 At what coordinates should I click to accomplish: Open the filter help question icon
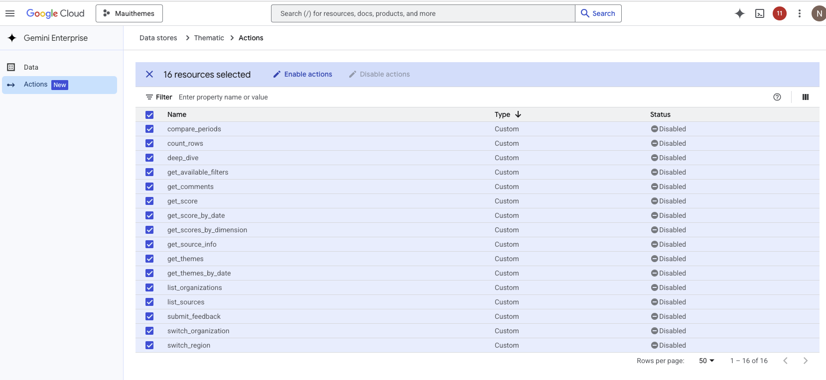coord(777,97)
